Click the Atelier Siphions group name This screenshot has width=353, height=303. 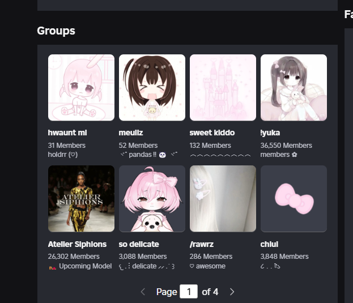coord(77,244)
